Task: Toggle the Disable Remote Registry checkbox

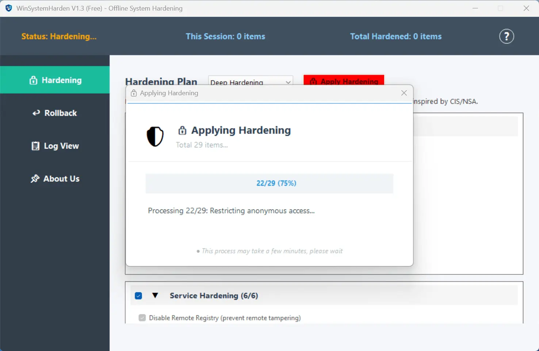Action: (x=142, y=318)
